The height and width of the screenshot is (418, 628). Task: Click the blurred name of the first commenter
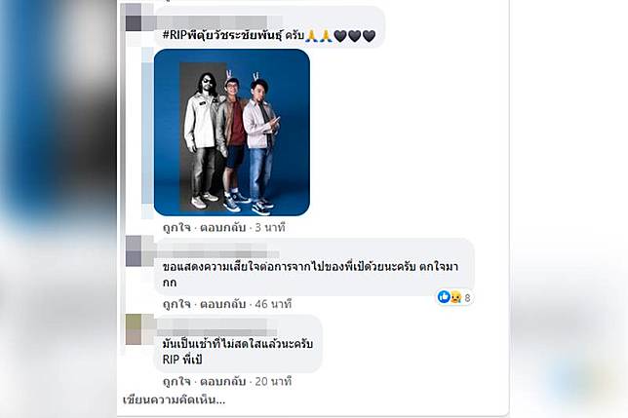[219, 21]
